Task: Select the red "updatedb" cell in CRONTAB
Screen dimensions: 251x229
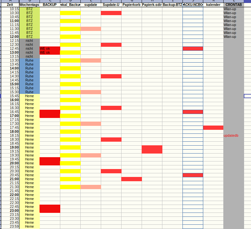Action: click(231, 135)
